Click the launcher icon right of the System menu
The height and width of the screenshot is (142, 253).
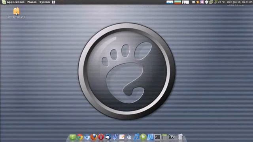point(54,2)
